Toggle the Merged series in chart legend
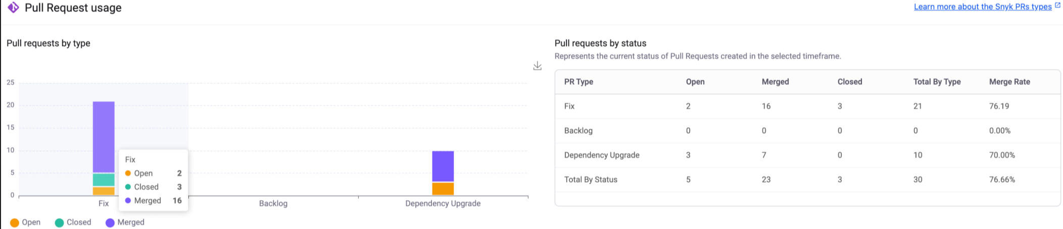 point(125,222)
